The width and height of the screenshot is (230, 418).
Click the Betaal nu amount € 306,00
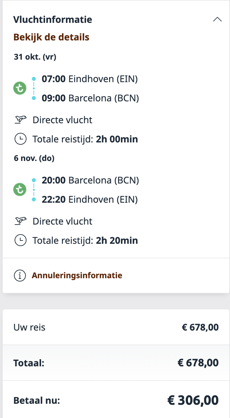coord(193,400)
